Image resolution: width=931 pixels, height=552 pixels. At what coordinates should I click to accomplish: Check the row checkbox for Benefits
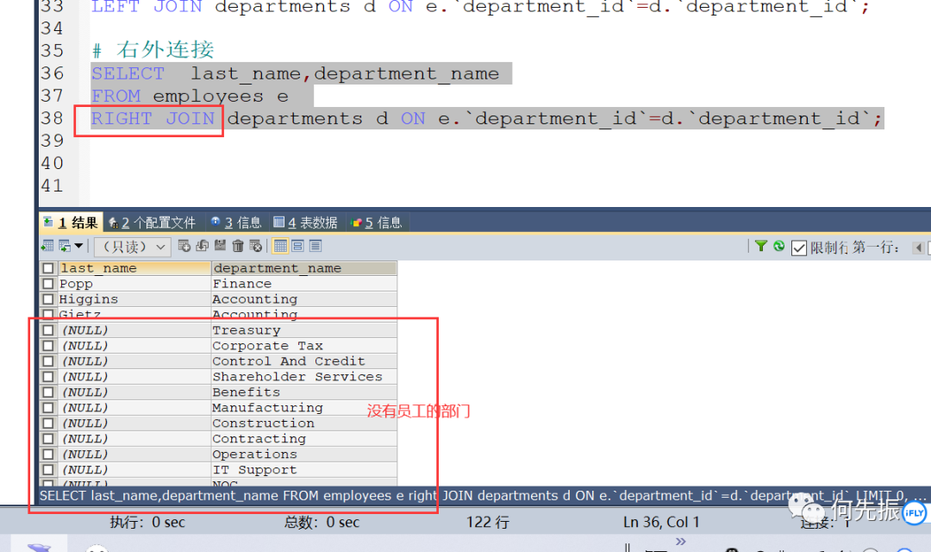48,392
